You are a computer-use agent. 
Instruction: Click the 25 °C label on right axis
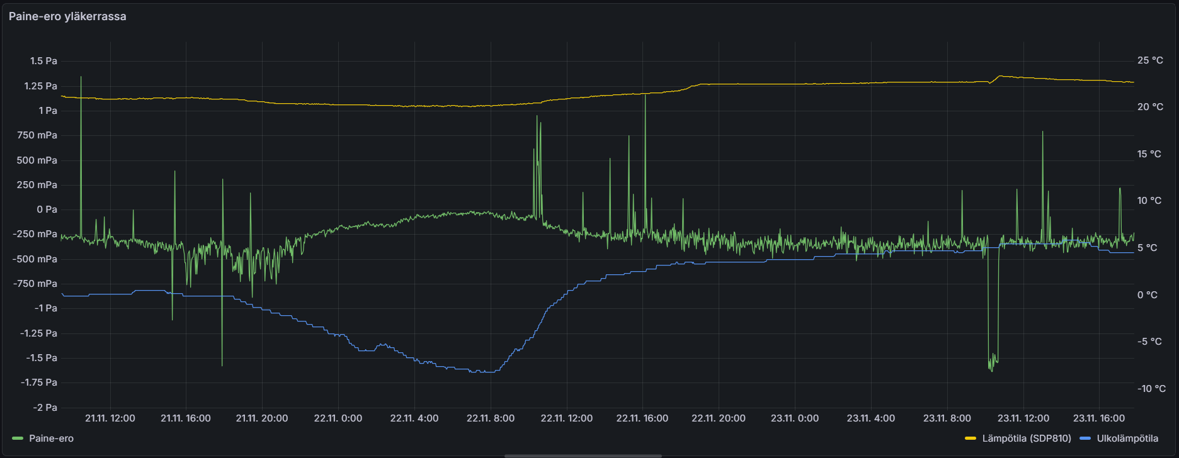coord(1150,60)
